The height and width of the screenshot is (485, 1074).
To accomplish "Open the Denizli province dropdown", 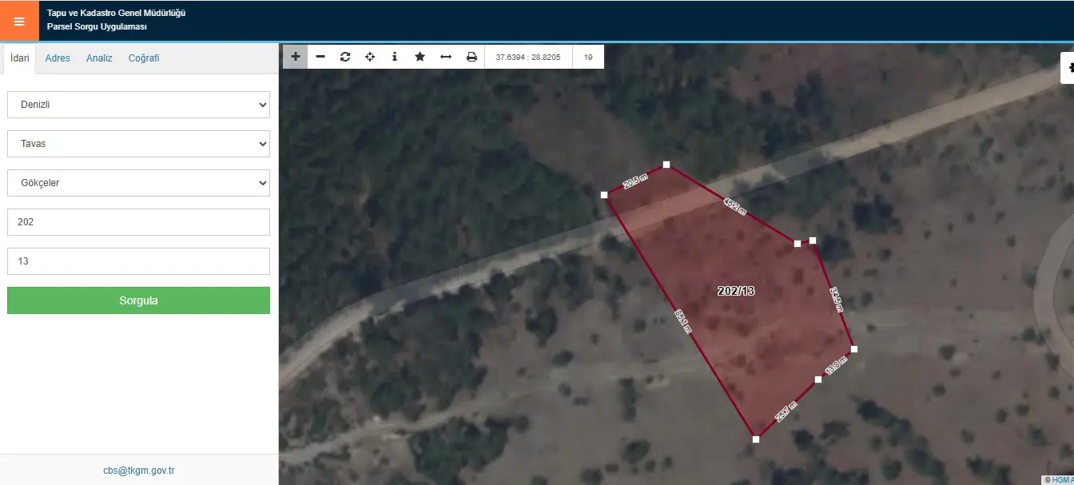I will point(138,105).
